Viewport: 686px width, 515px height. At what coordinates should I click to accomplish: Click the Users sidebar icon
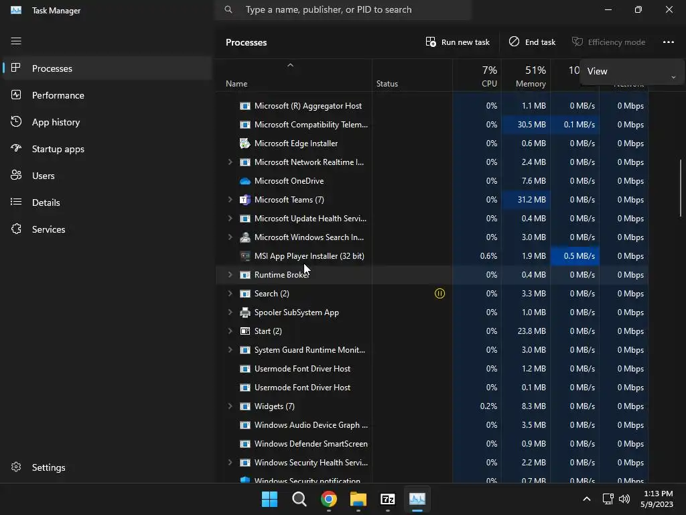coord(16,175)
